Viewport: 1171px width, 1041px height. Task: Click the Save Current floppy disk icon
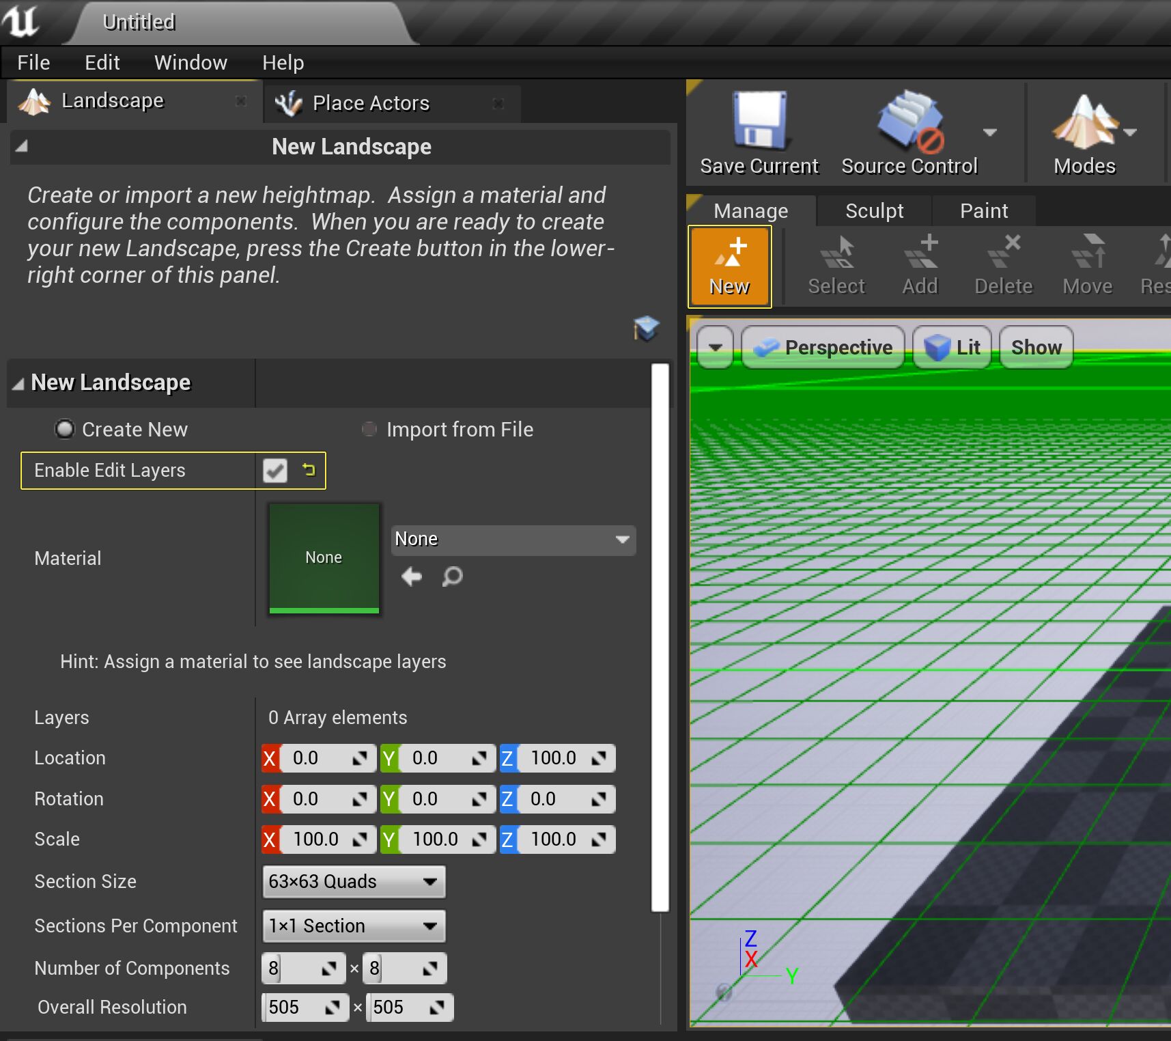(x=759, y=122)
